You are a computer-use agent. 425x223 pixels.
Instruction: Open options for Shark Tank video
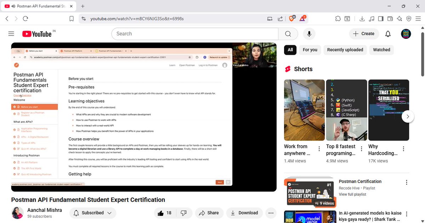coord(407,214)
